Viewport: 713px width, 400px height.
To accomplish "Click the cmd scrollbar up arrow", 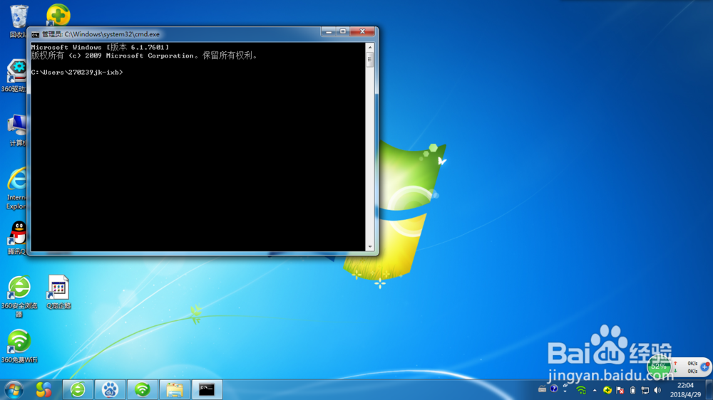I will 369,47.
